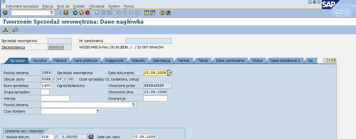356x139 pixels.
Task: Go to the last page icon
Action: pyautogui.click(x=137, y=13)
